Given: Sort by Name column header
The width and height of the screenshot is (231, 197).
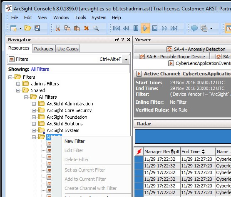Looking at the screenshot, I should (x=224, y=152).
